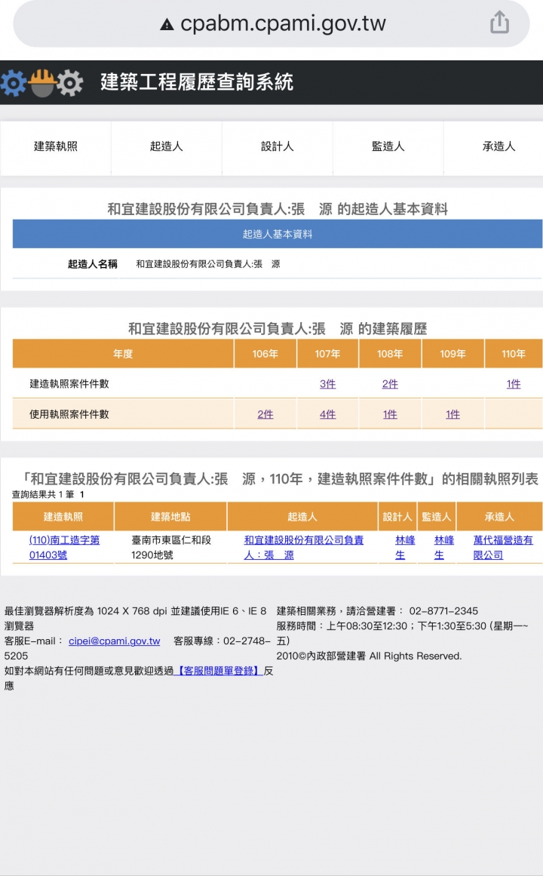The image size is (543, 876).
Task: Open the 建築執照 menu tab
Action: tap(55, 147)
